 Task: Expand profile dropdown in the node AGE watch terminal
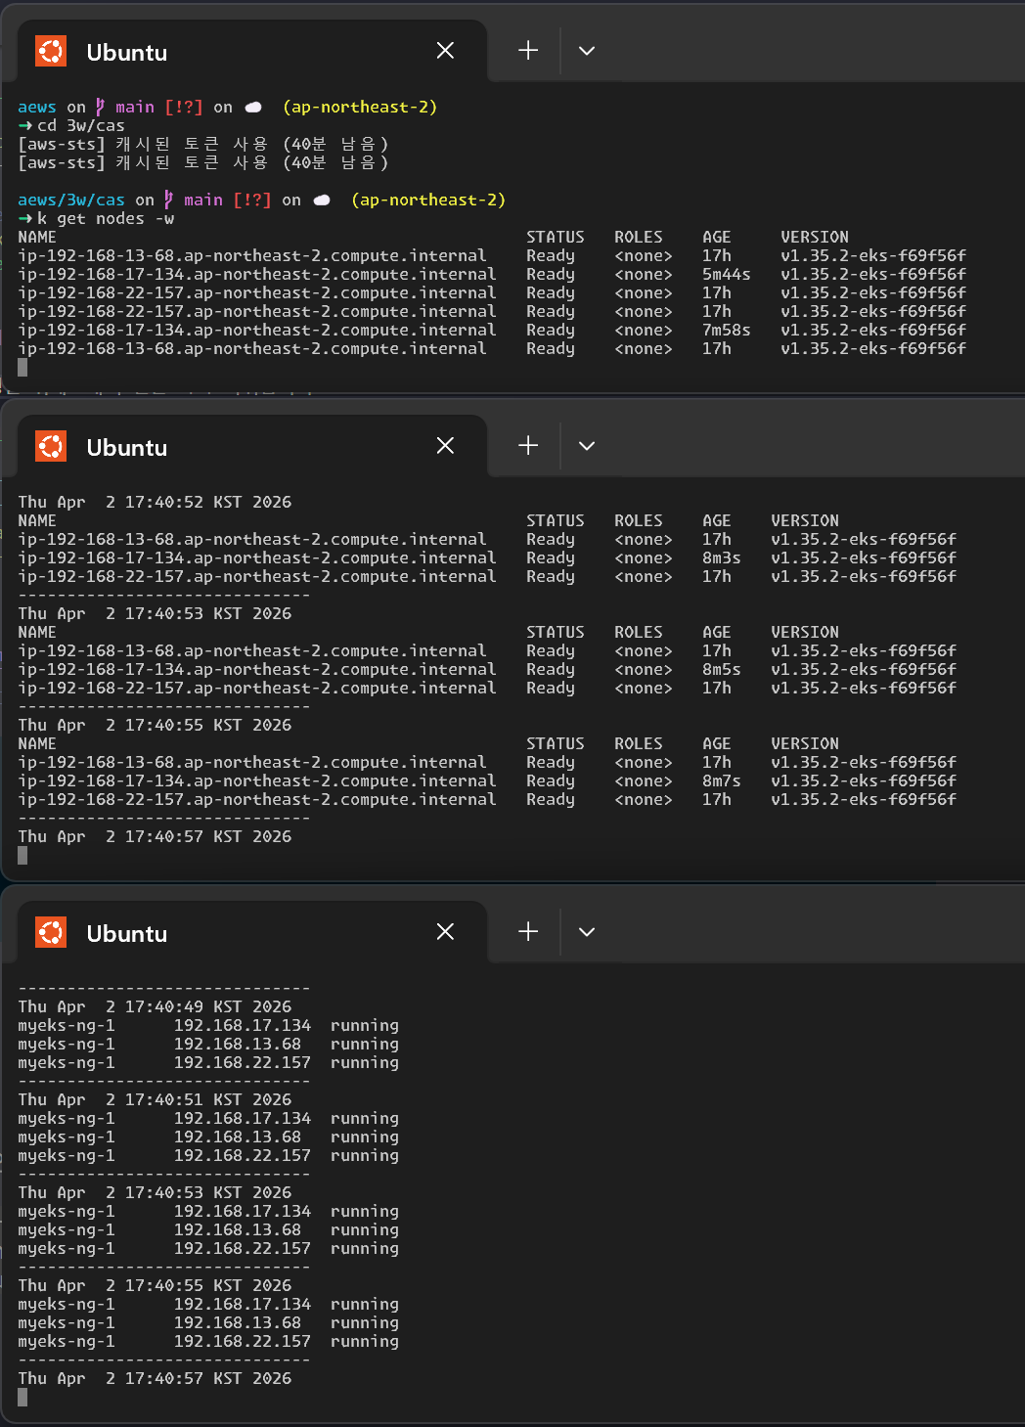587,446
